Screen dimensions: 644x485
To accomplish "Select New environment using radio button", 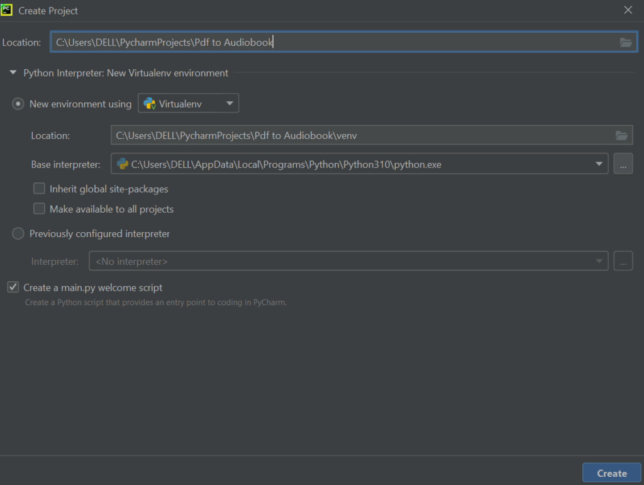I will point(18,104).
